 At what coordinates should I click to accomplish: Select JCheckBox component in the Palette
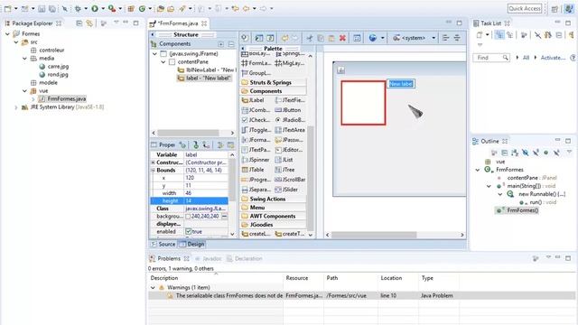(256, 120)
